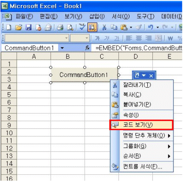Click the highlighted Research icon
The height and width of the screenshot is (182, 183).
pos(92,28)
